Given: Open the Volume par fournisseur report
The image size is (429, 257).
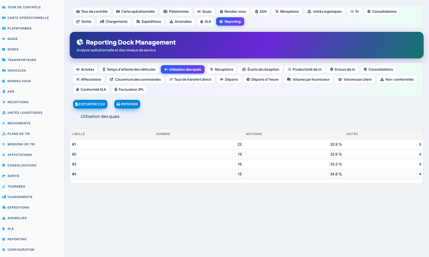Looking at the screenshot, I should click(308, 79).
